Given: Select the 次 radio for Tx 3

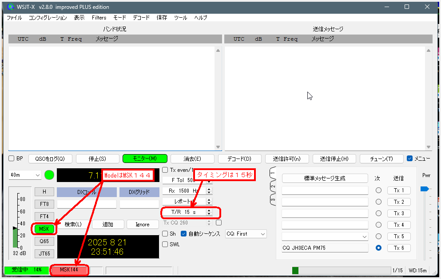Looking at the screenshot, I should tap(378, 213).
